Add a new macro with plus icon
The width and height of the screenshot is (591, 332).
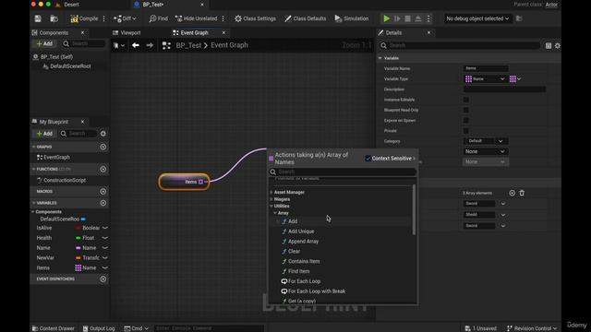click(x=103, y=192)
